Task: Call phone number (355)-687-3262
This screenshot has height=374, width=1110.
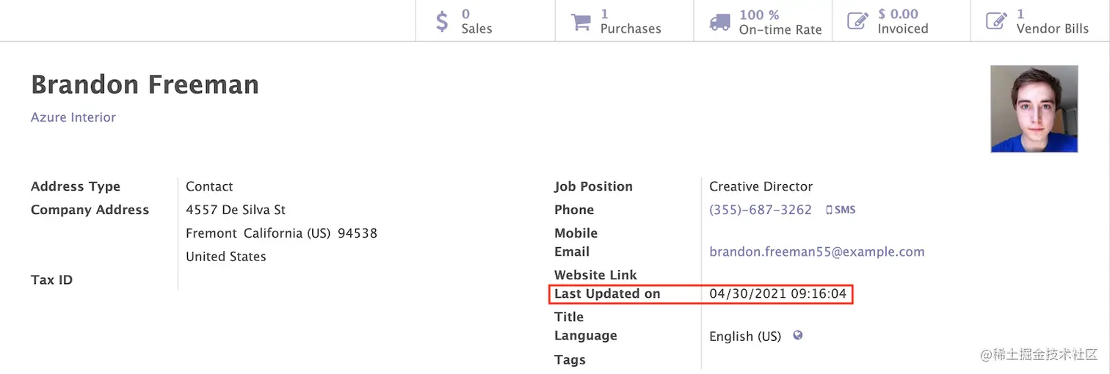Action: click(761, 210)
